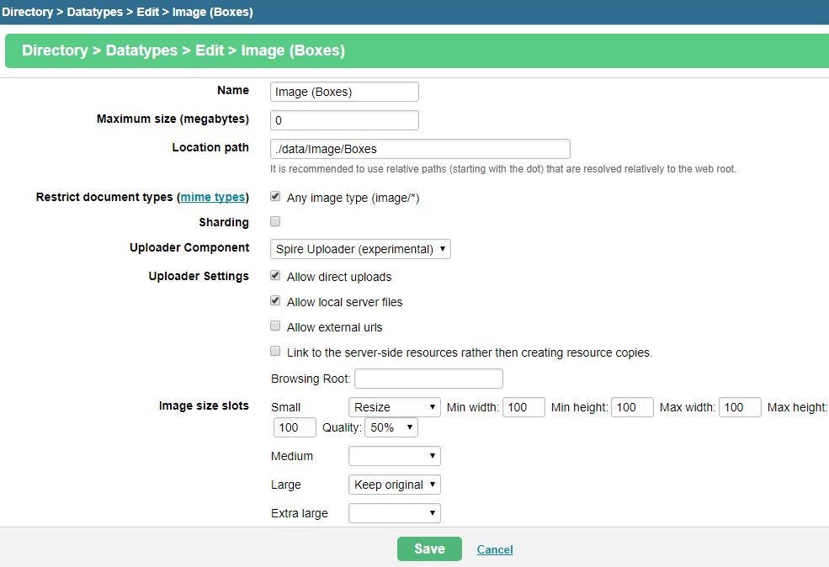This screenshot has height=567, width=829.
Task: Enable Allow external urls option
Action: [x=275, y=326]
